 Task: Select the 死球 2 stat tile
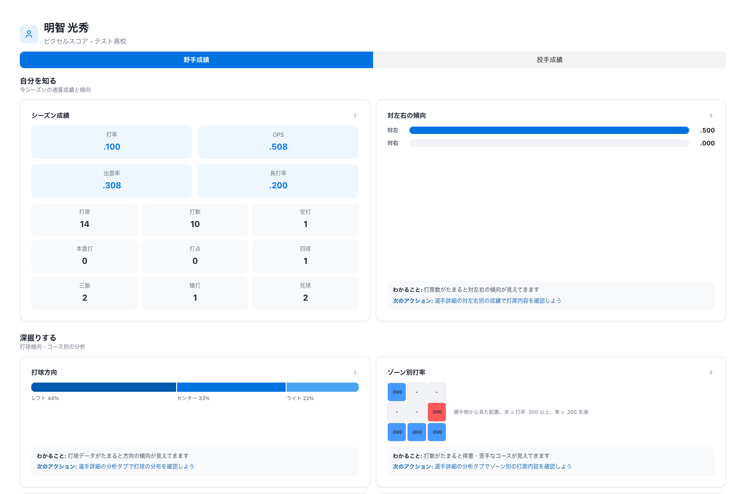click(305, 293)
